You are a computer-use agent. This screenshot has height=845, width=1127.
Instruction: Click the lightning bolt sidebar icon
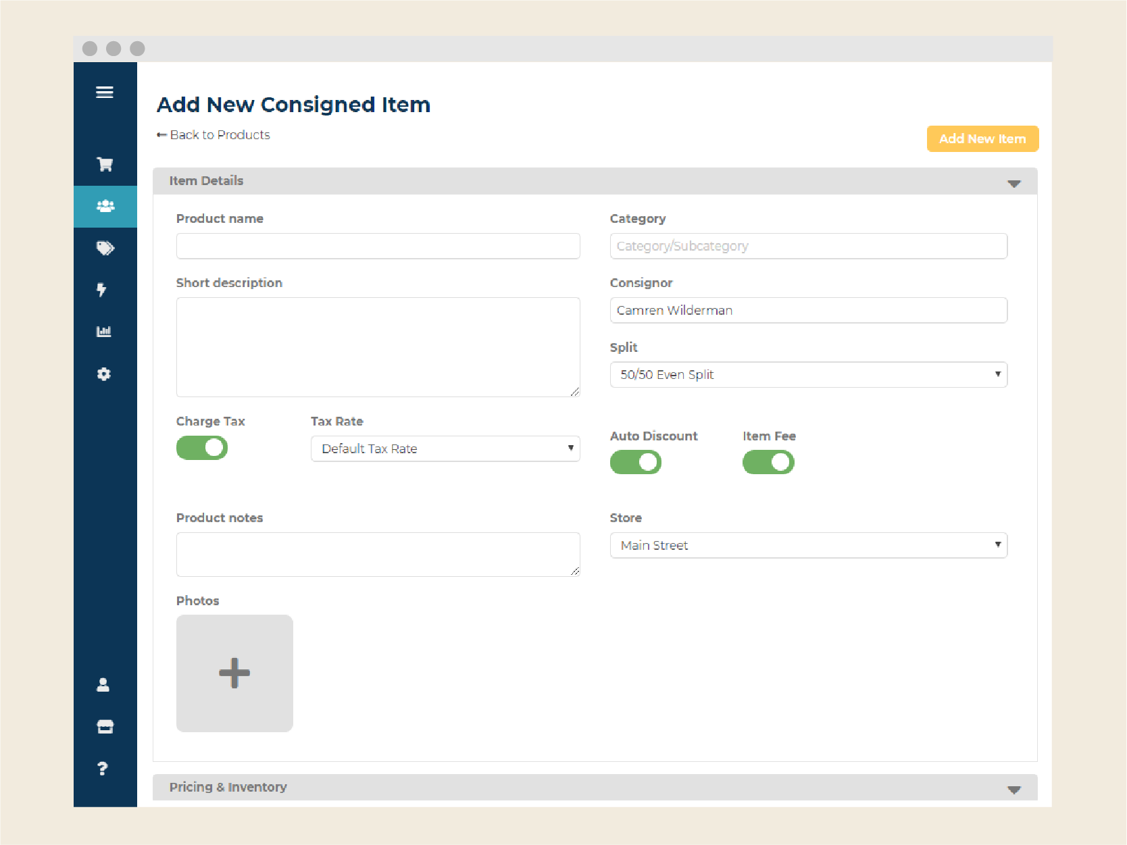102,290
